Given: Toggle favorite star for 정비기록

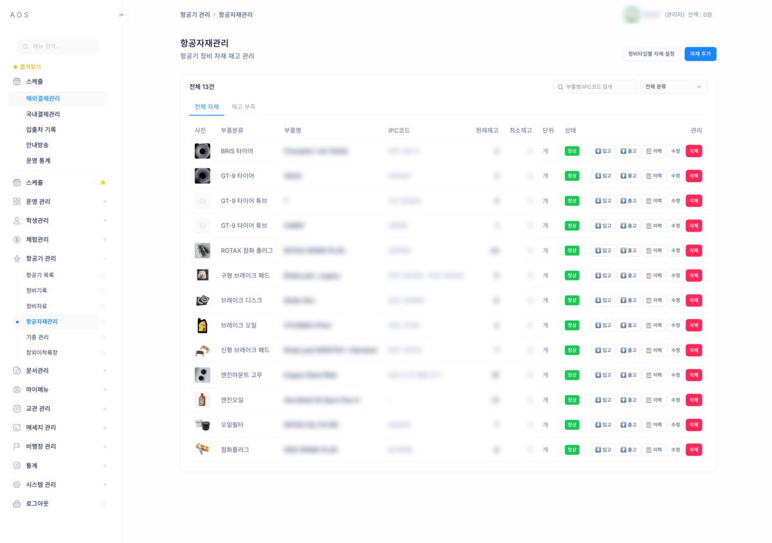Looking at the screenshot, I should 103,291.
